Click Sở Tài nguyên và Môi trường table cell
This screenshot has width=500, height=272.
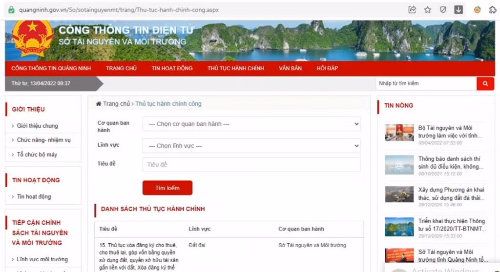coord(312,245)
